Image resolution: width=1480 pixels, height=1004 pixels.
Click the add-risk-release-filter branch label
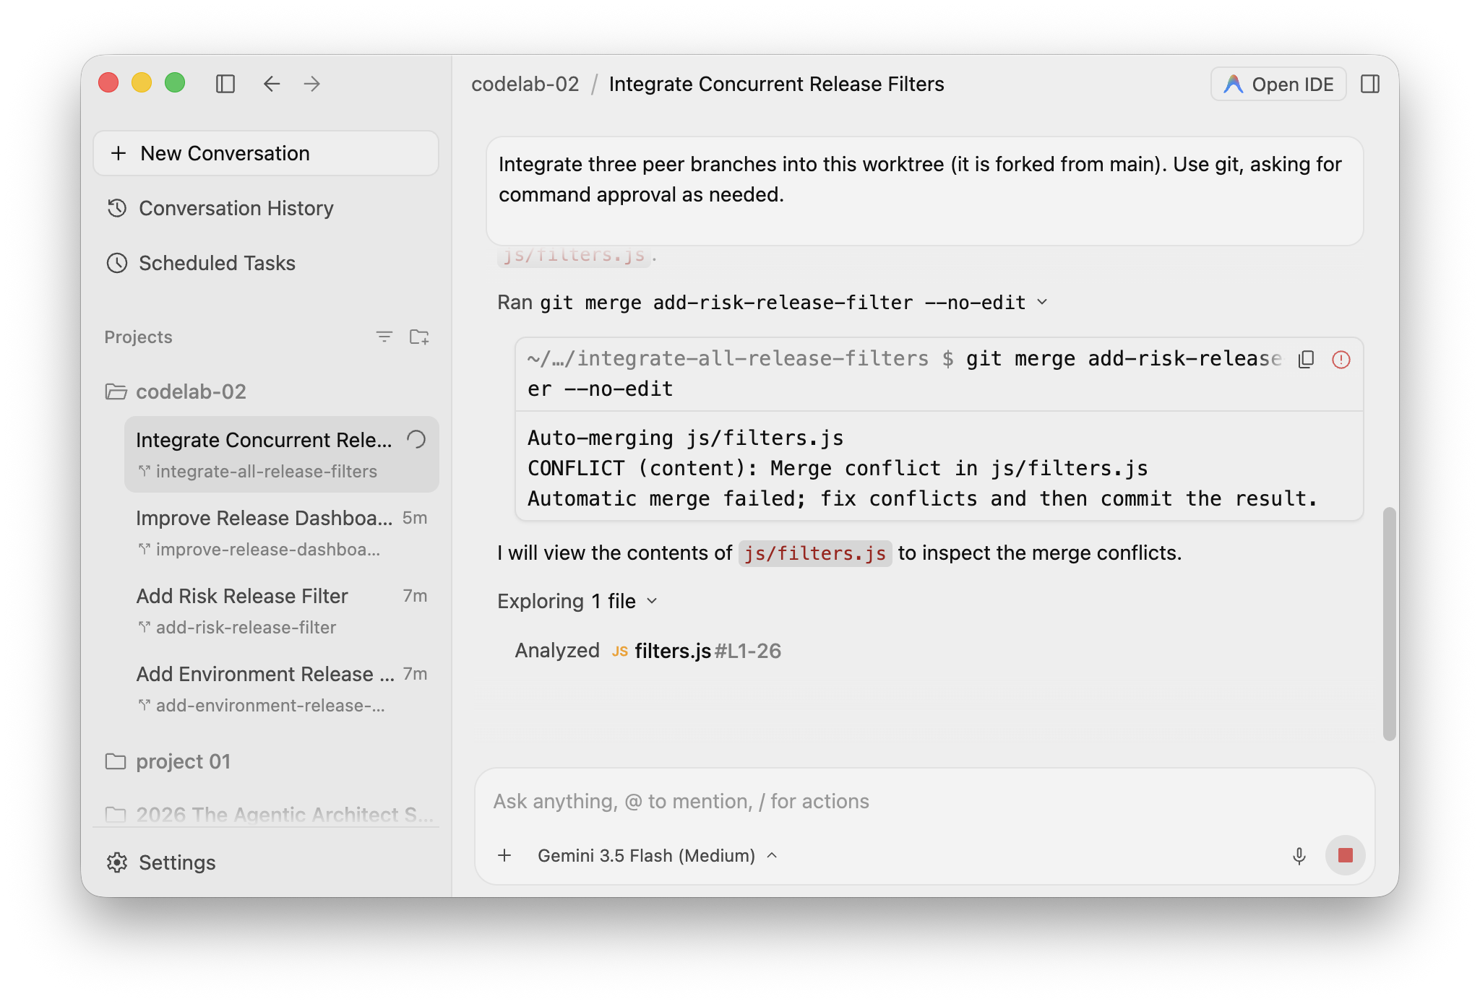tap(246, 628)
